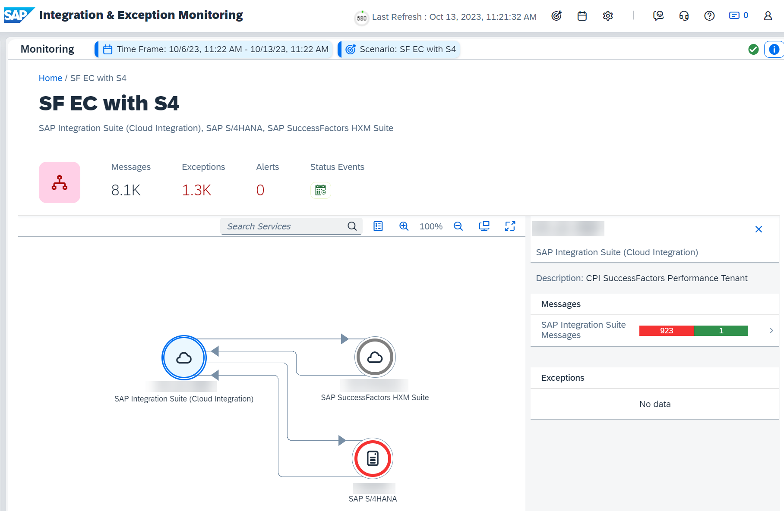The width and height of the screenshot is (784, 511).
Task: Open the settings gear icon
Action: 608,16
